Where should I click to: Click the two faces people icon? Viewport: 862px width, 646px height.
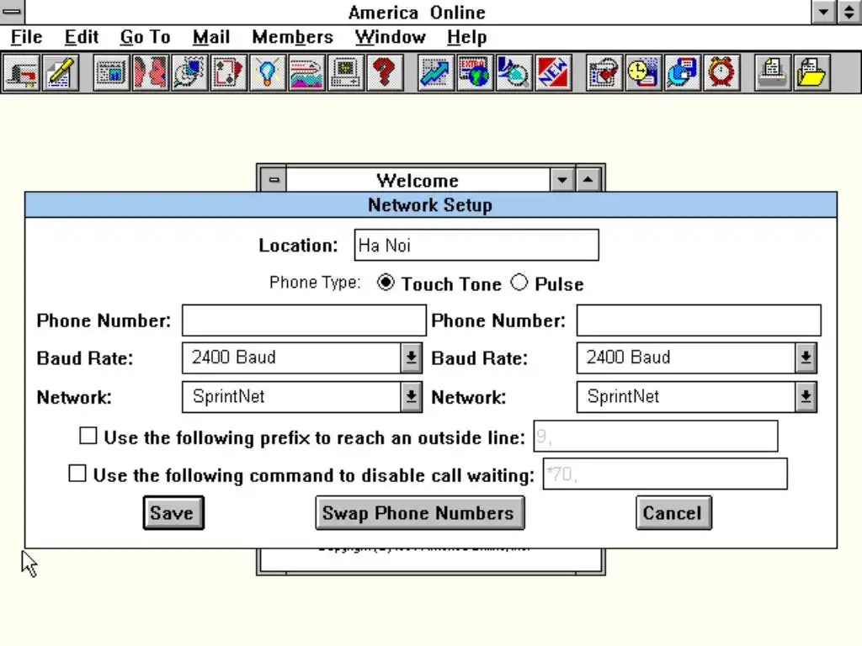tap(150, 72)
